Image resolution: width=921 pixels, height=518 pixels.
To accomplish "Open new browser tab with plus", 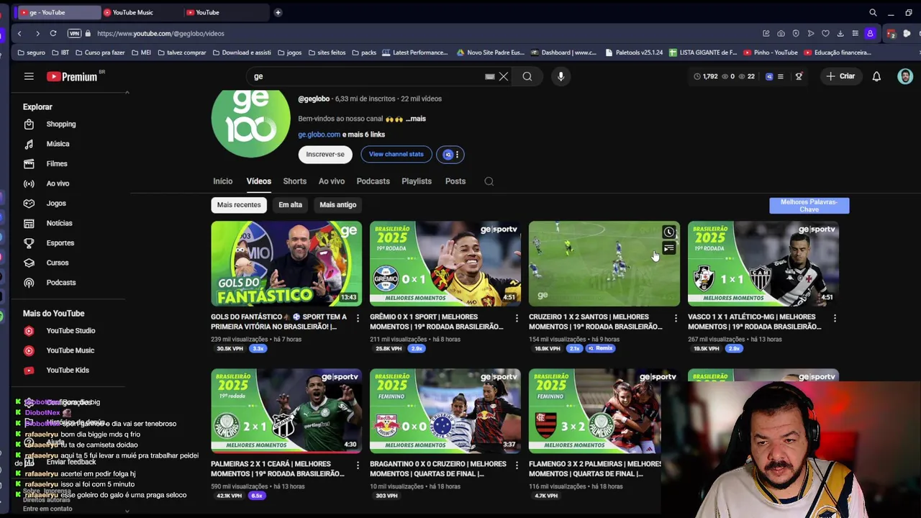I will (278, 12).
